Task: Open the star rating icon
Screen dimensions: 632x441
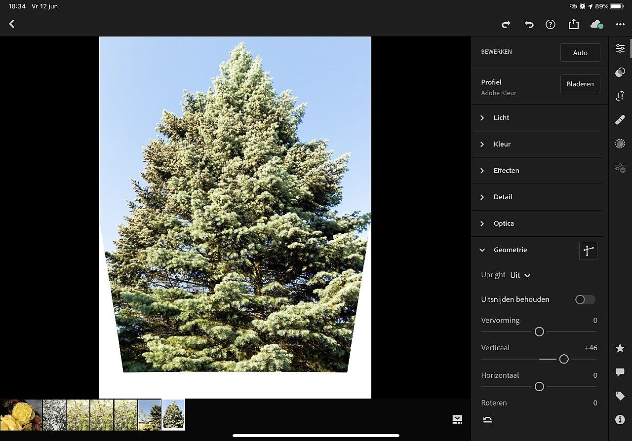Action: pyautogui.click(x=620, y=348)
